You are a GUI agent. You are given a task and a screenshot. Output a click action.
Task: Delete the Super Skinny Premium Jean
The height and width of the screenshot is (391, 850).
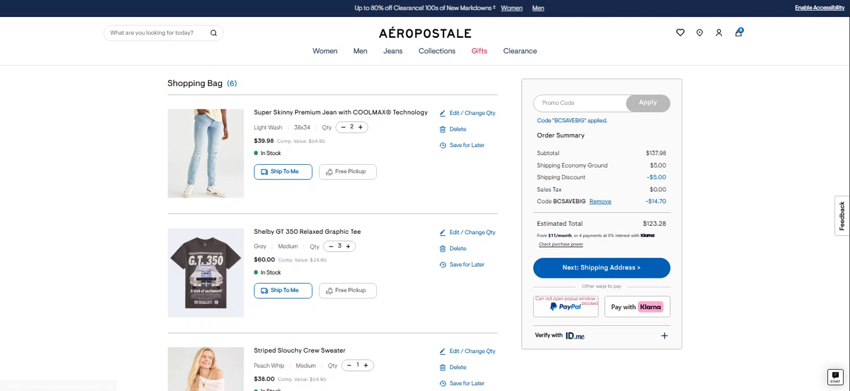point(453,129)
